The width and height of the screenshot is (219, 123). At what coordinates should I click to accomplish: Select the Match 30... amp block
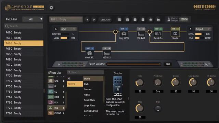90,53
